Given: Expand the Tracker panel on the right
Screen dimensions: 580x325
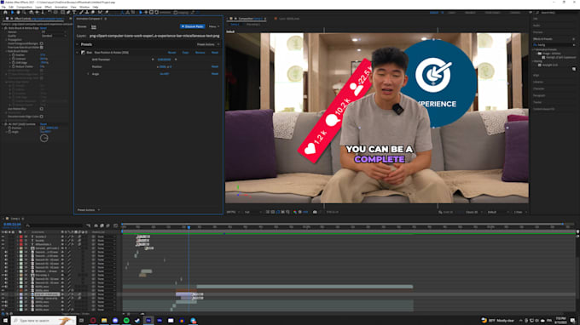Looking at the screenshot, I should click(537, 102).
